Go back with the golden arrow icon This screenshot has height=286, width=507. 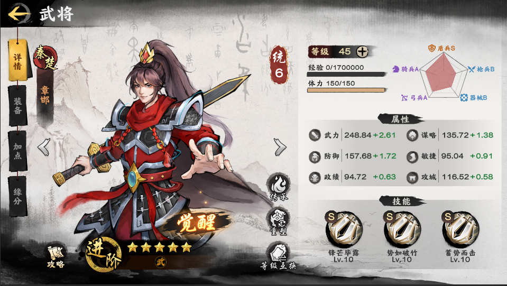pyautogui.click(x=19, y=14)
